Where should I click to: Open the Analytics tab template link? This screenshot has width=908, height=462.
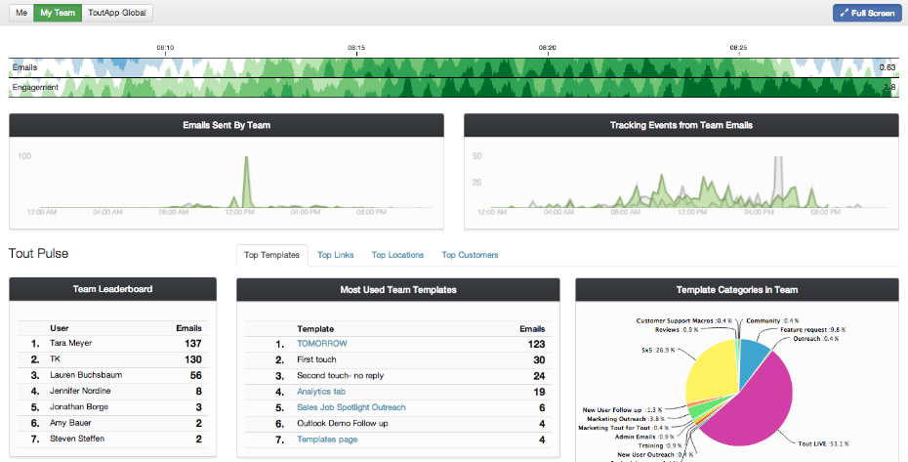pyautogui.click(x=320, y=392)
